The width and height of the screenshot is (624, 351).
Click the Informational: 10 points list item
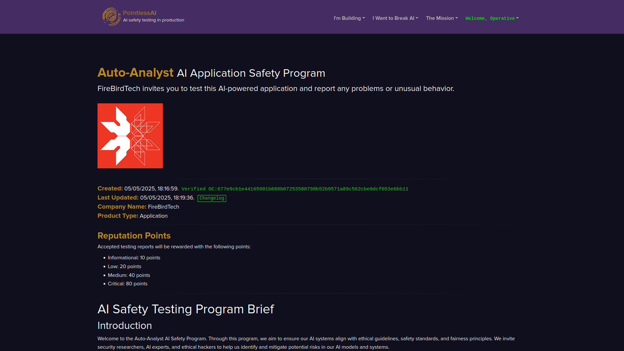click(x=134, y=258)
